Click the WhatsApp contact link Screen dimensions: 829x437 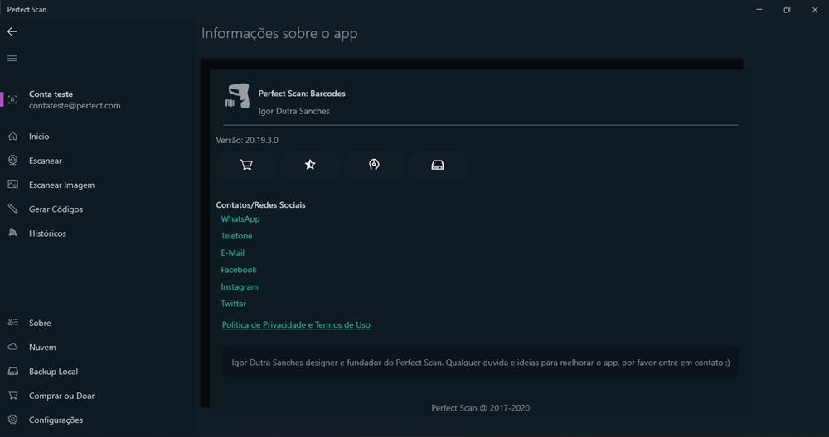(240, 218)
